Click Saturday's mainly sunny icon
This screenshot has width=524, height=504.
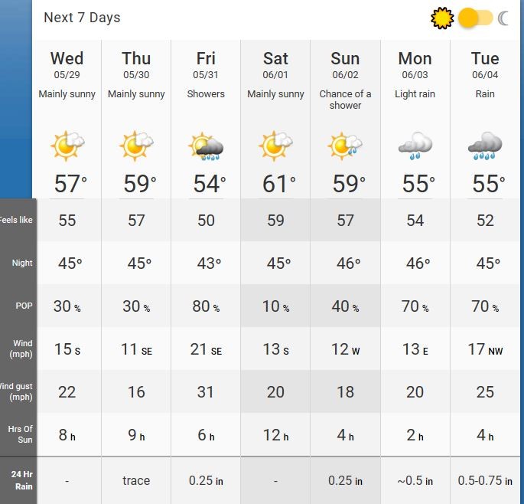(x=275, y=145)
